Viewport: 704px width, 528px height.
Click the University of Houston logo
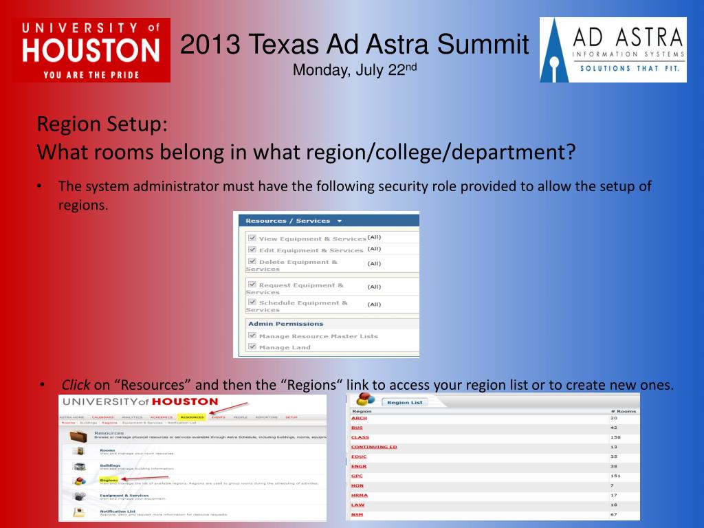91,47
